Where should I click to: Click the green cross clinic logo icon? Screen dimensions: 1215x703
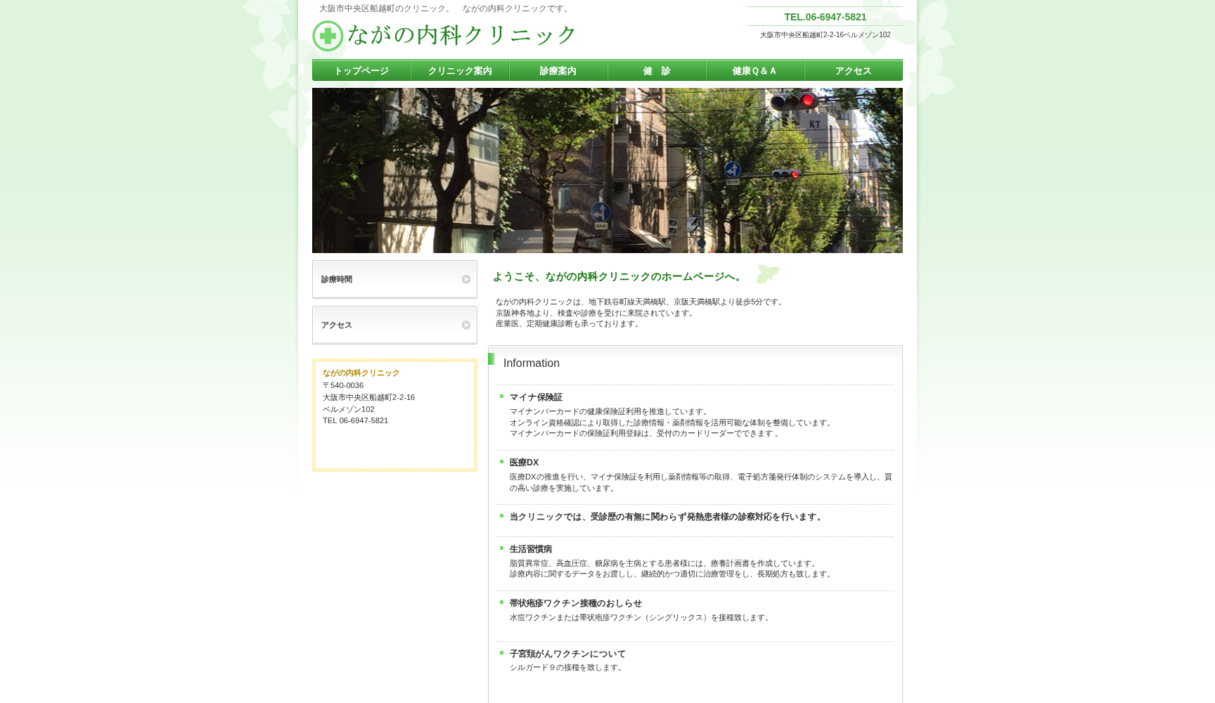(x=326, y=36)
